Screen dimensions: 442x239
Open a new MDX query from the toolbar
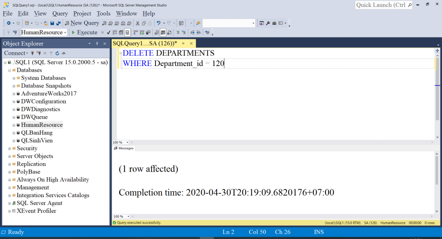pyautogui.click(x=110, y=23)
